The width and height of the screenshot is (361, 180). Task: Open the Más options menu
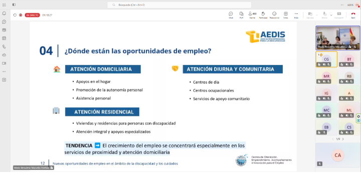coord(296,15)
